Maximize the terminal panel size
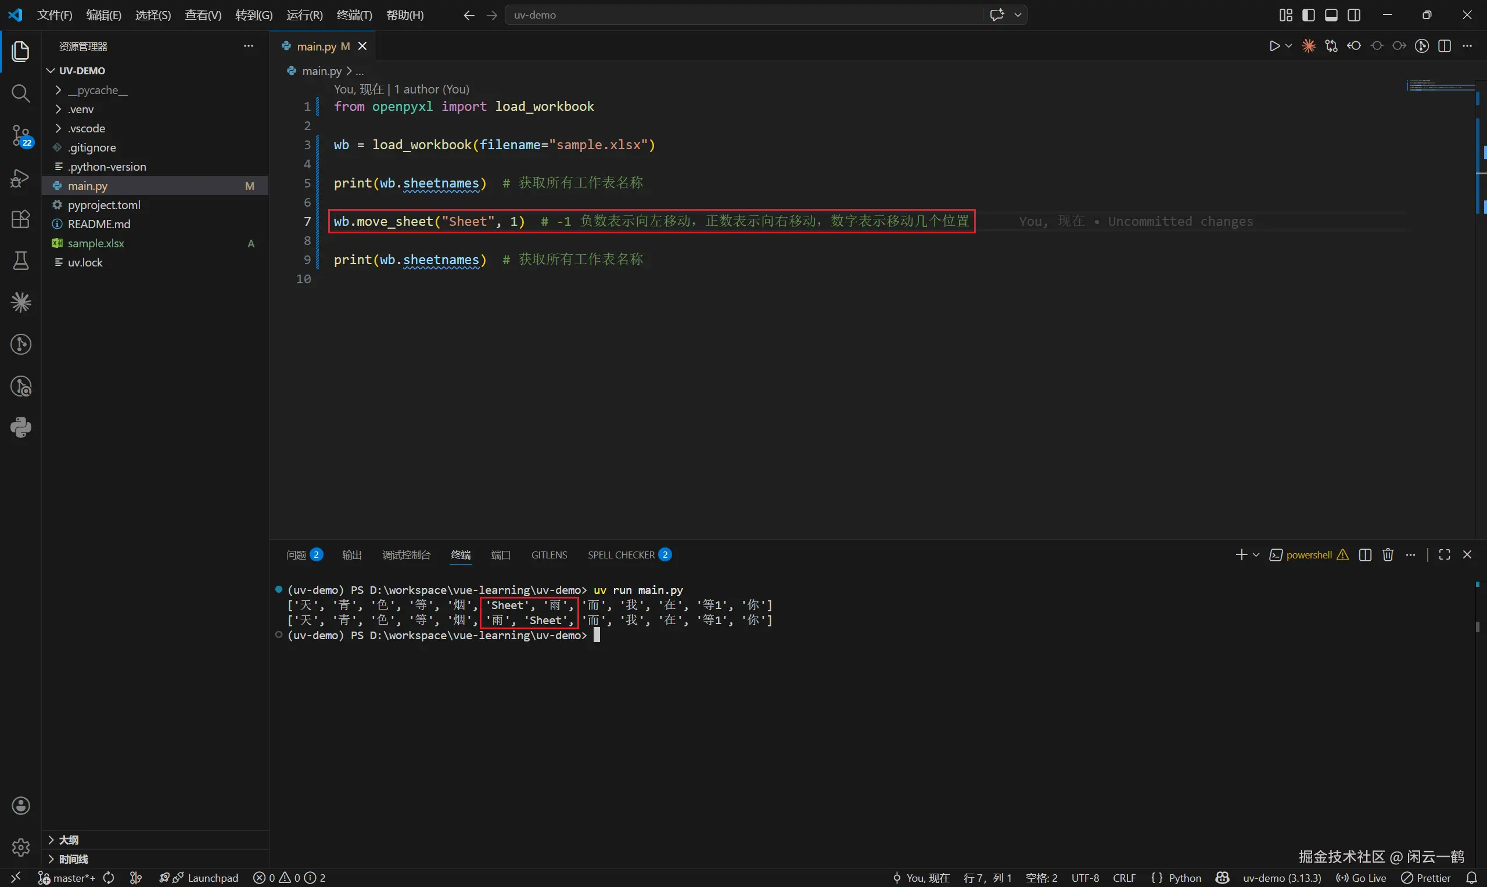Screen dimensions: 1487x887 click(1445, 556)
